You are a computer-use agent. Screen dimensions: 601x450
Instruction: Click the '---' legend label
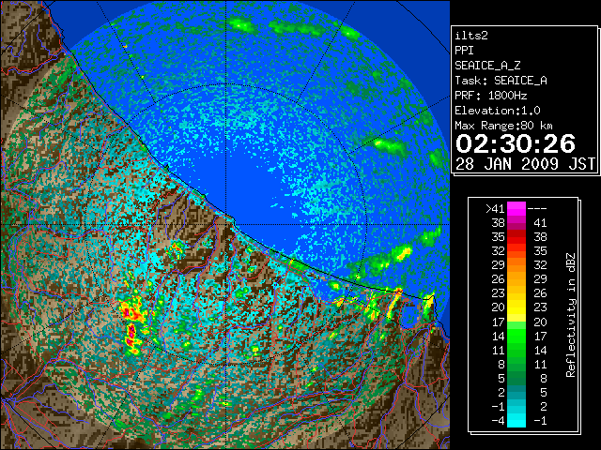coord(537,209)
